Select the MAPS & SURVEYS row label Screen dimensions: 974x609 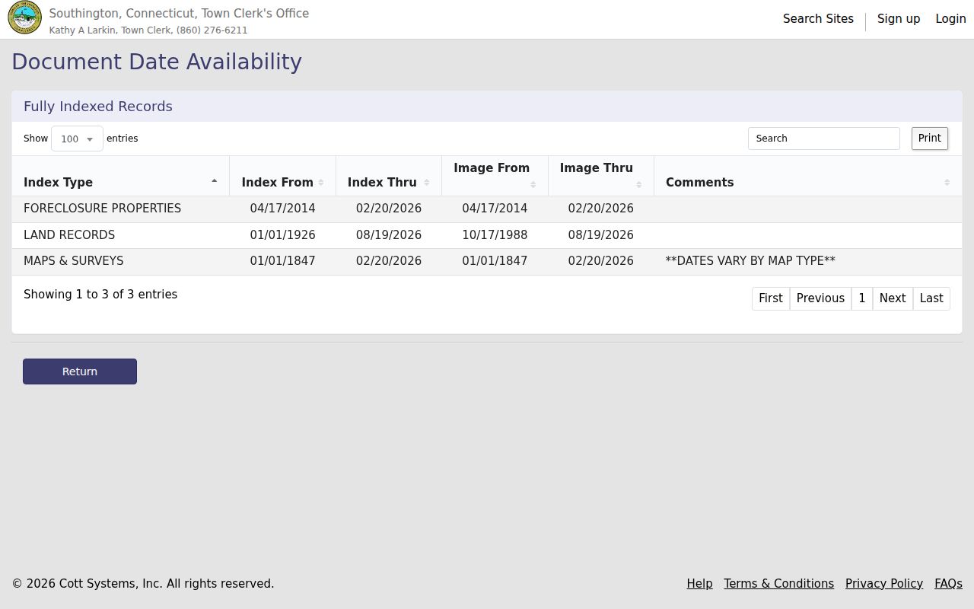tap(73, 261)
